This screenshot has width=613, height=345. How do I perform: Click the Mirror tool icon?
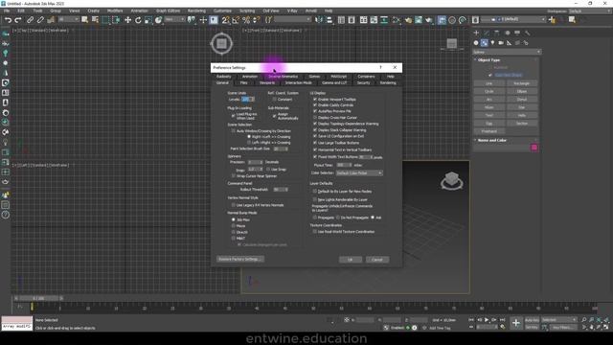coord(319,20)
